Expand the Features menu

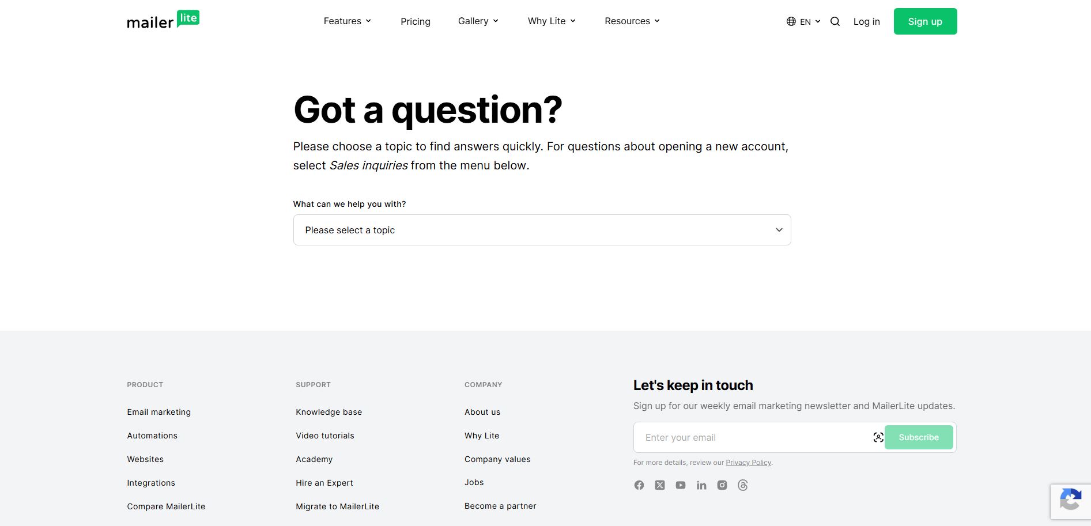click(x=348, y=21)
